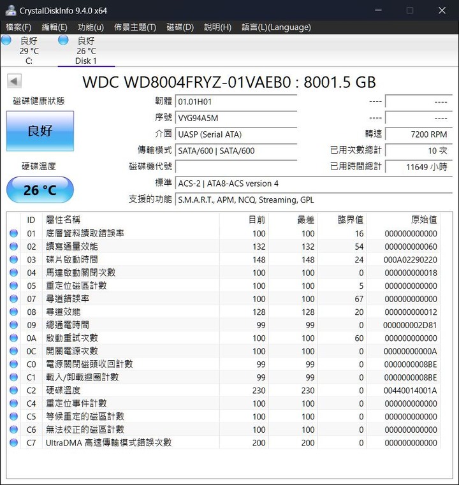Open the 佈景主題(T) menu
This screenshot has width=459, height=485.
point(135,27)
